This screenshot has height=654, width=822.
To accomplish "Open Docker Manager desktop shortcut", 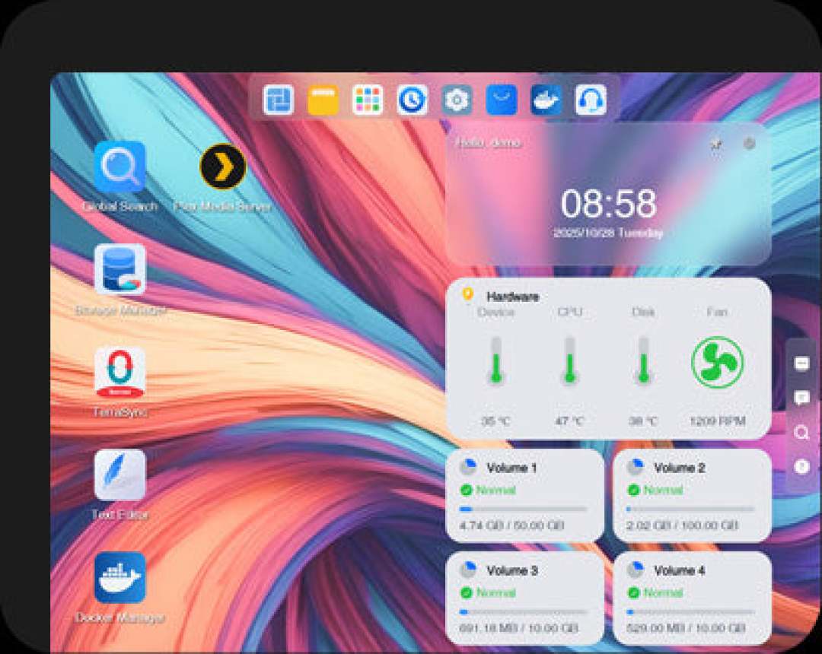I will click(120, 577).
